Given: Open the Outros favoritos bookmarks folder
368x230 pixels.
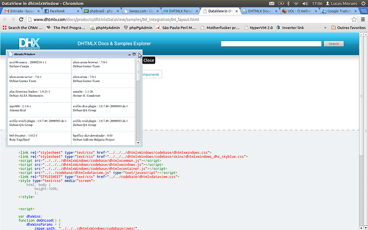Looking at the screenshot, I should [348, 28].
